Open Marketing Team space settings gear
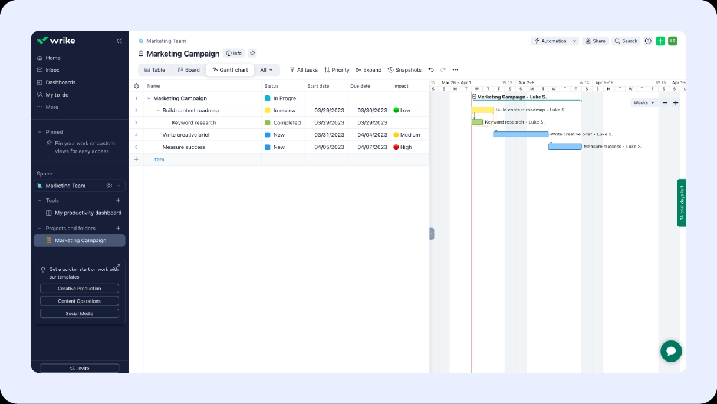This screenshot has width=717, height=404. click(109, 186)
